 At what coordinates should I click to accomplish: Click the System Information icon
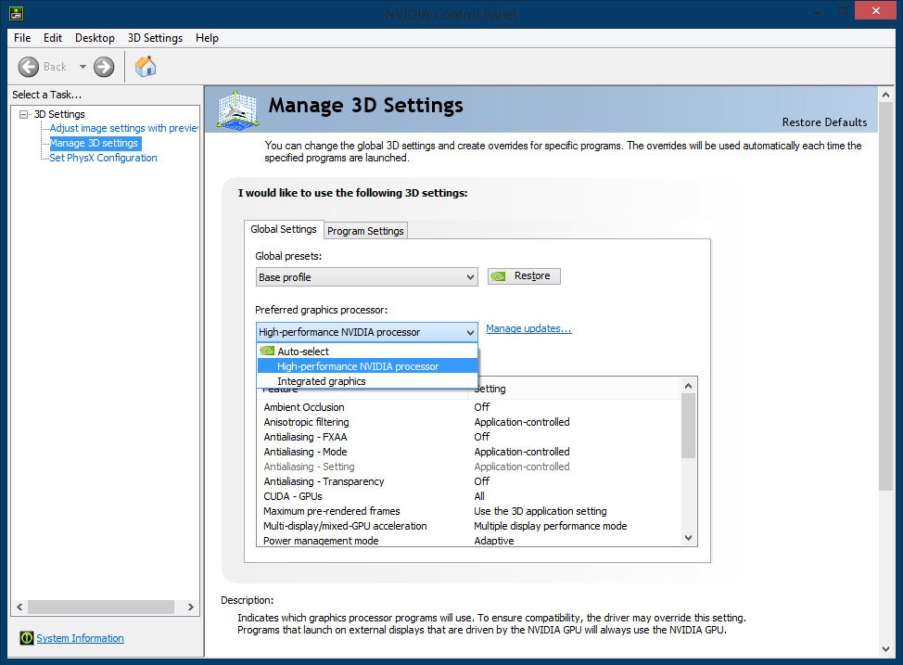click(x=27, y=638)
